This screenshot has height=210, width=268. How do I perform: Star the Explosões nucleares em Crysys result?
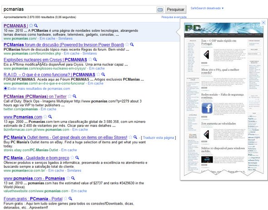[90, 59]
